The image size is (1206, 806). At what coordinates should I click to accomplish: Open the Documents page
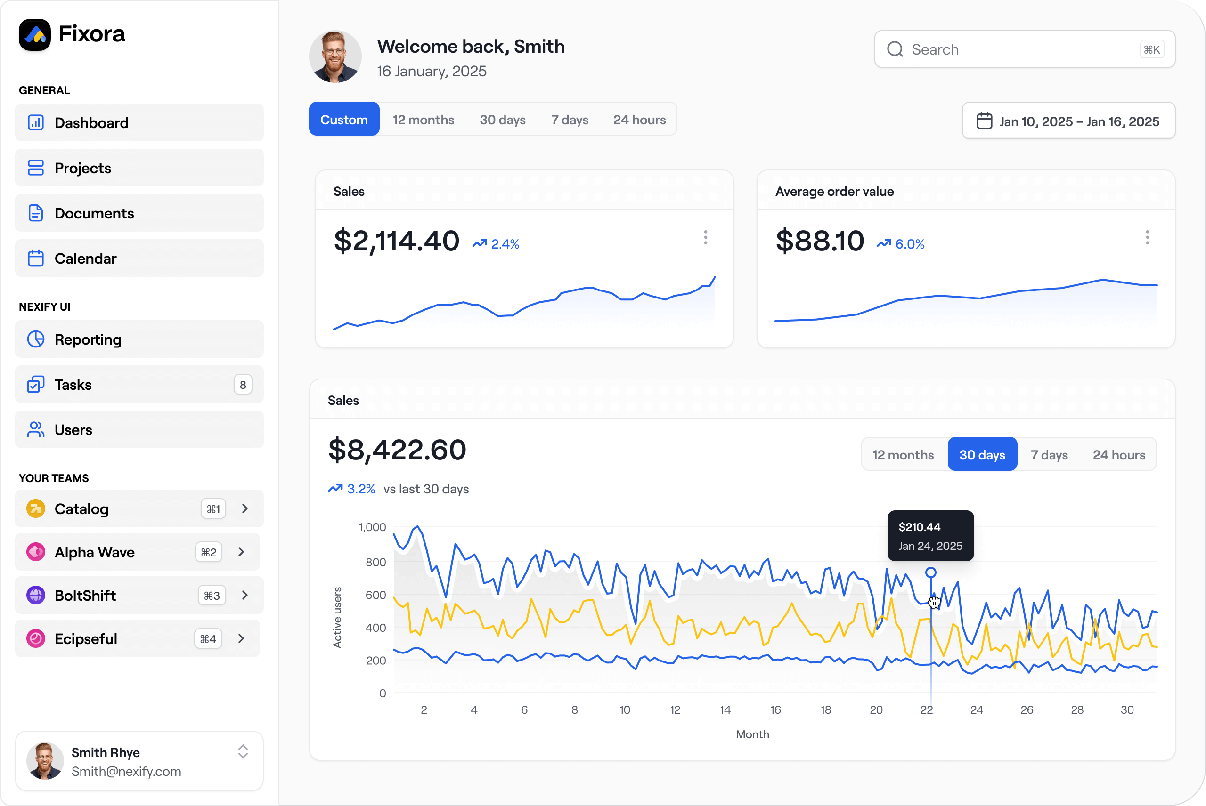(94, 213)
